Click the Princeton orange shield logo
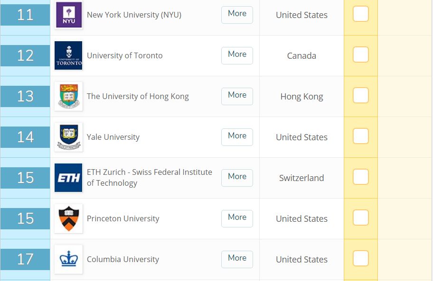This screenshot has height=281, width=433. tap(68, 218)
